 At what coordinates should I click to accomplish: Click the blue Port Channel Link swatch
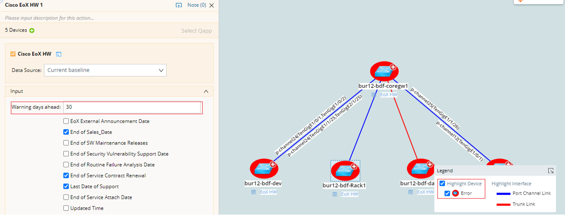pos(503,194)
